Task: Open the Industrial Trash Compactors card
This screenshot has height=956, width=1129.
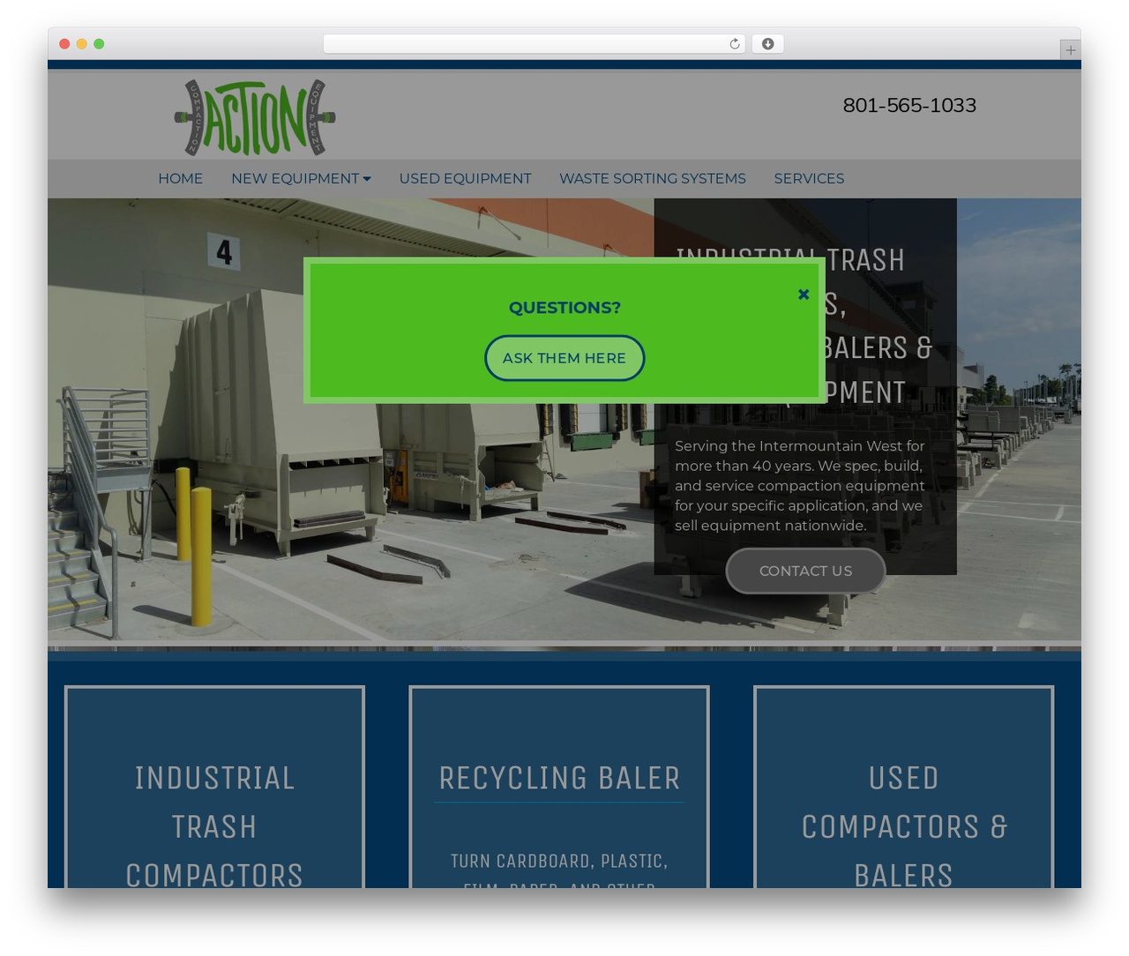Action: point(214,787)
